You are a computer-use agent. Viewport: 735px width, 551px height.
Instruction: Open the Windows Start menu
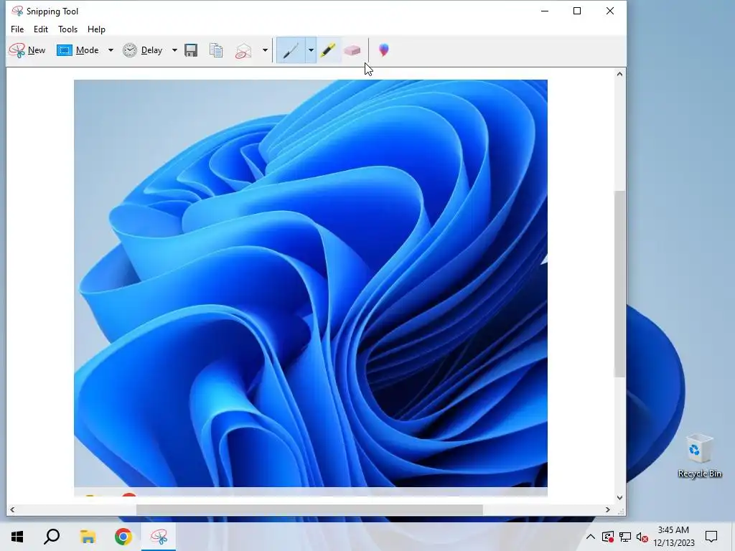pos(17,537)
